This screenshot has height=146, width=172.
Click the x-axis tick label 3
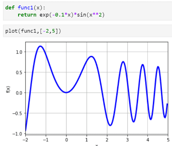[x=127, y=140]
